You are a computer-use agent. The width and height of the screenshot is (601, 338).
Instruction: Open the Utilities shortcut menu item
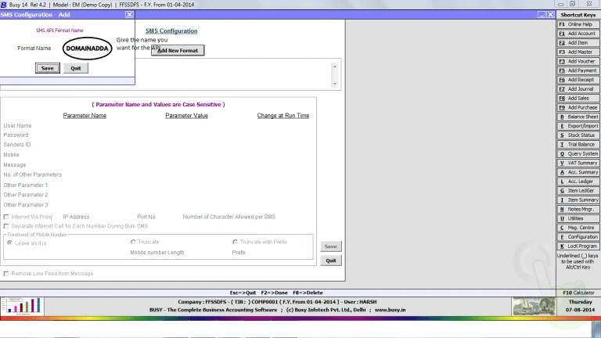click(x=578, y=218)
